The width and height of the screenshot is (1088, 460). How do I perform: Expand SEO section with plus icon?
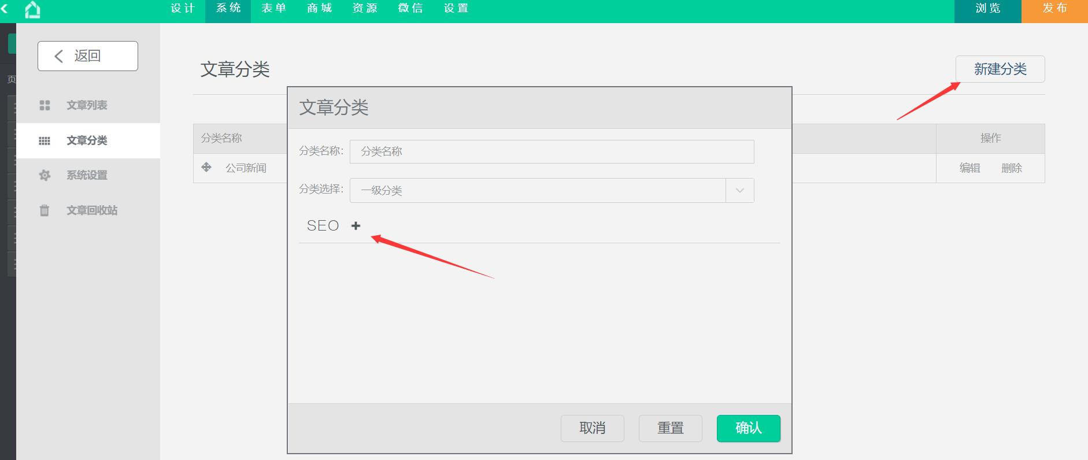[356, 226]
